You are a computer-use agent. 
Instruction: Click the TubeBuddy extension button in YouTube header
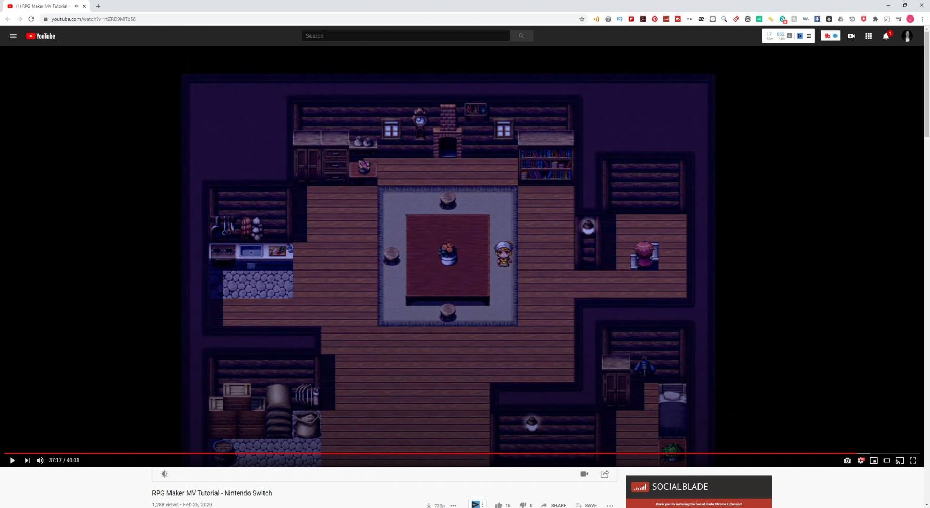pyautogui.click(x=830, y=36)
